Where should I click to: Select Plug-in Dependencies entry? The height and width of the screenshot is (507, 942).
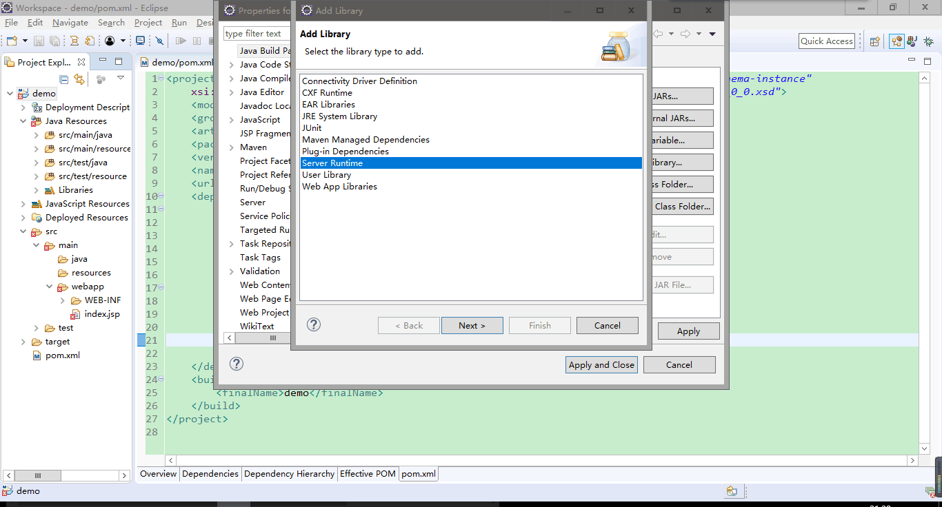tap(471, 152)
